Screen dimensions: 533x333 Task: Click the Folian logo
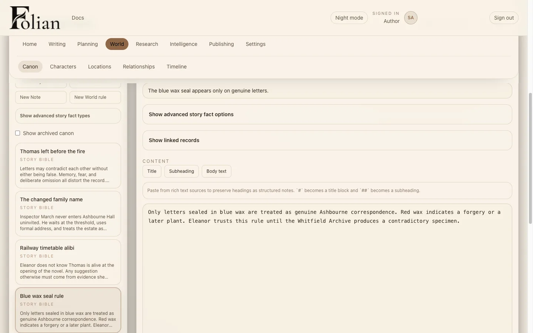tap(35, 18)
